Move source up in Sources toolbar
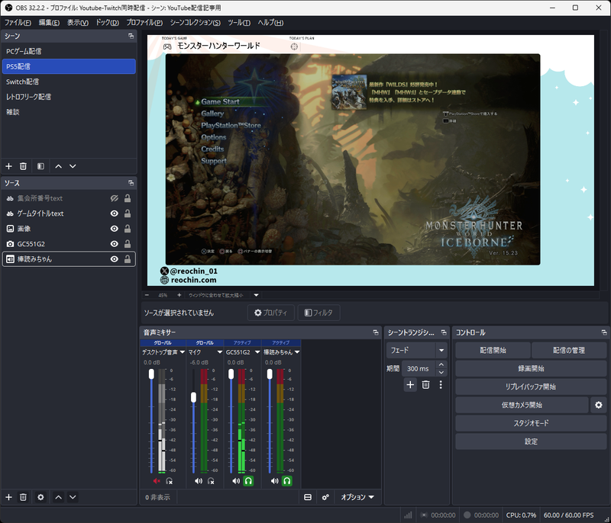Viewport: 611px width, 523px height. pyautogui.click(x=59, y=497)
